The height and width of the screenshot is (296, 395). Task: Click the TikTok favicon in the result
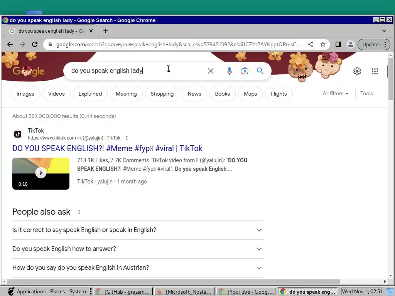pos(18,134)
